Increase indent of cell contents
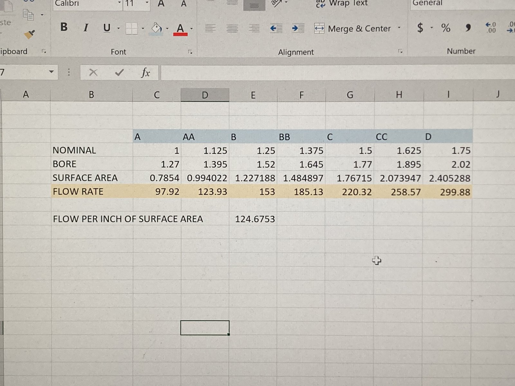515x386 pixels. point(298,29)
